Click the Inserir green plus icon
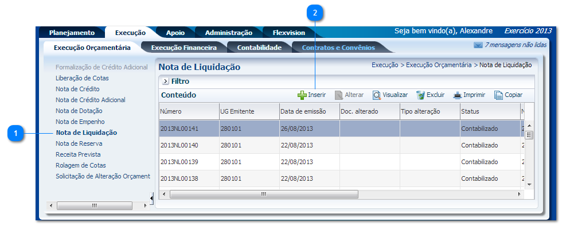Image resolution: width=574 pixels, height=241 pixels. 302,95
